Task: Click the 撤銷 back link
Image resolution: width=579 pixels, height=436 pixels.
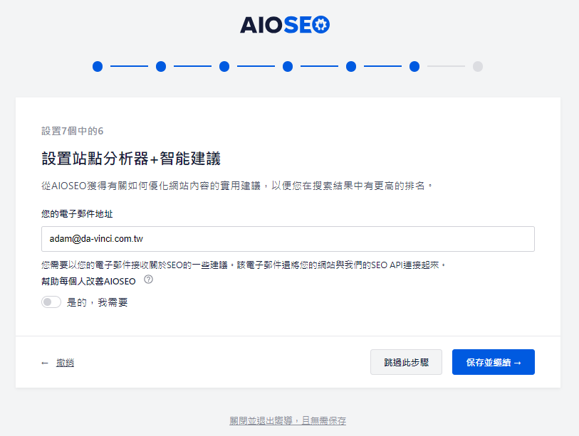Action: pos(65,363)
